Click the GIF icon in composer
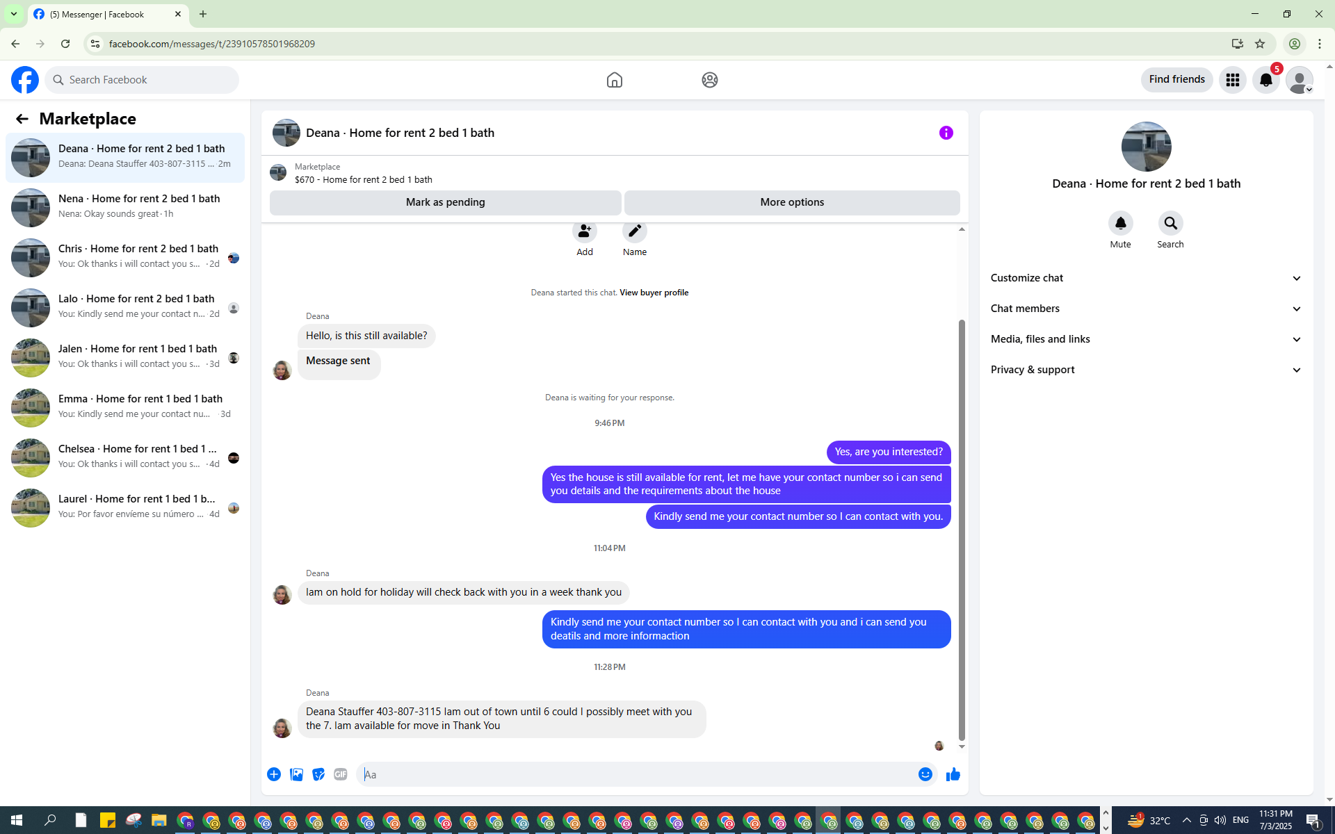Screen dimensions: 1335x834 click(340, 774)
